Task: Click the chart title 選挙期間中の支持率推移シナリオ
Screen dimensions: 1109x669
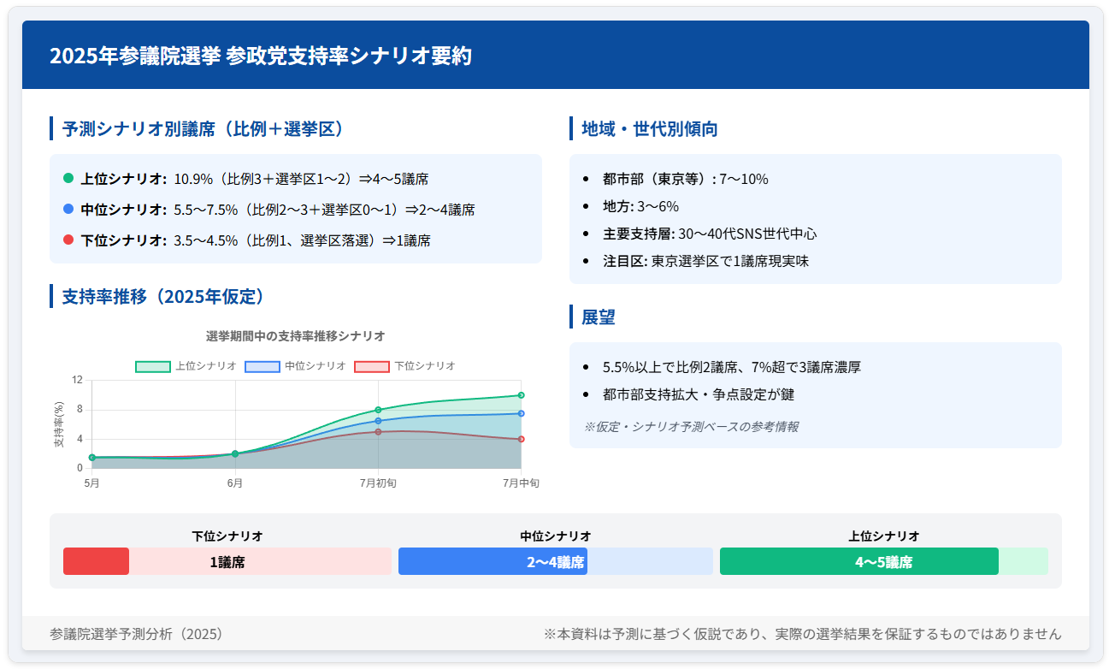Action: [x=295, y=335]
